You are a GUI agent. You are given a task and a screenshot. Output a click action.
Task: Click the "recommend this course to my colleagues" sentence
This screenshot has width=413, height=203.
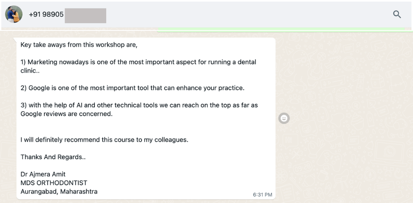[x=104, y=140]
